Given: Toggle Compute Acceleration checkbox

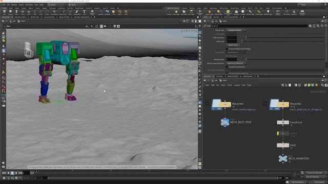Looking at the screenshot, I should click(x=227, y=67).
